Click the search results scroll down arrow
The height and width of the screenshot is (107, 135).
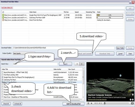83,97
